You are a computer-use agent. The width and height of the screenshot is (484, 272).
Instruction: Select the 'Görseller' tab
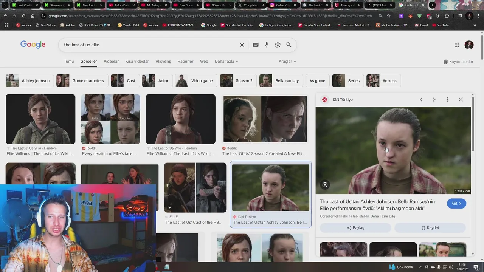click(x=88, y=61)
